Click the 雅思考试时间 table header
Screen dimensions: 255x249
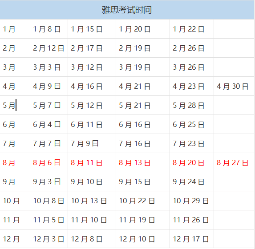(x=127, y=10)
